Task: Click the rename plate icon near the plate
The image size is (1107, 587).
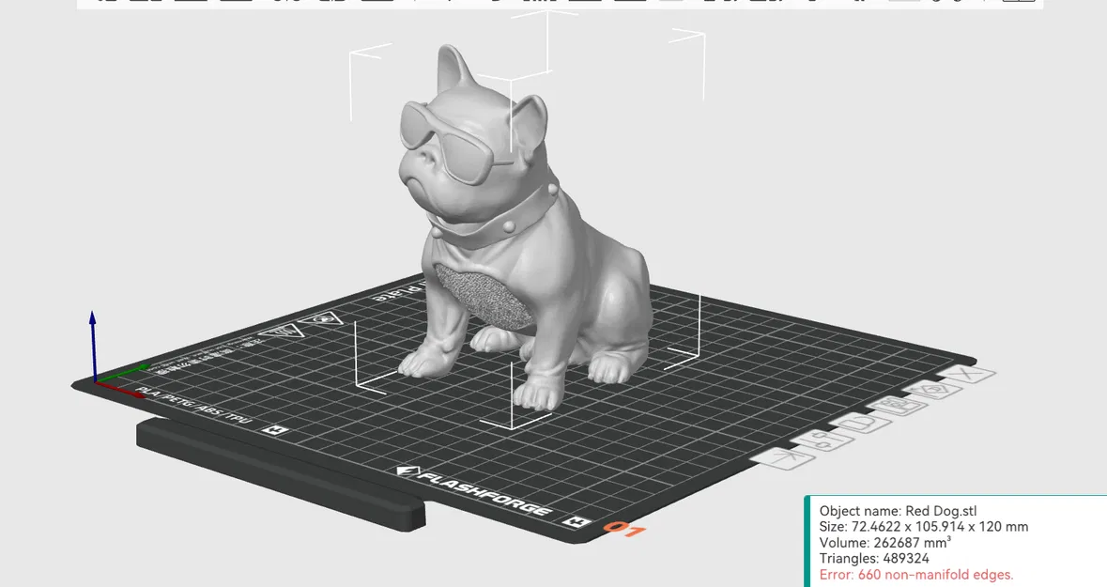Action: click(x=899, y=406)
